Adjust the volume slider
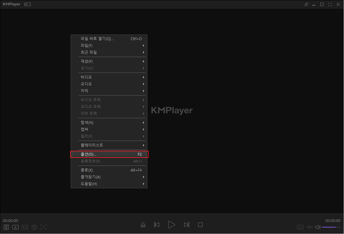344x234 pixels. 331,227
